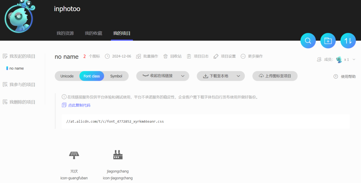The image size is (361, 183).
Task: Click the round sort order button
Action: (x=348, y=41)
